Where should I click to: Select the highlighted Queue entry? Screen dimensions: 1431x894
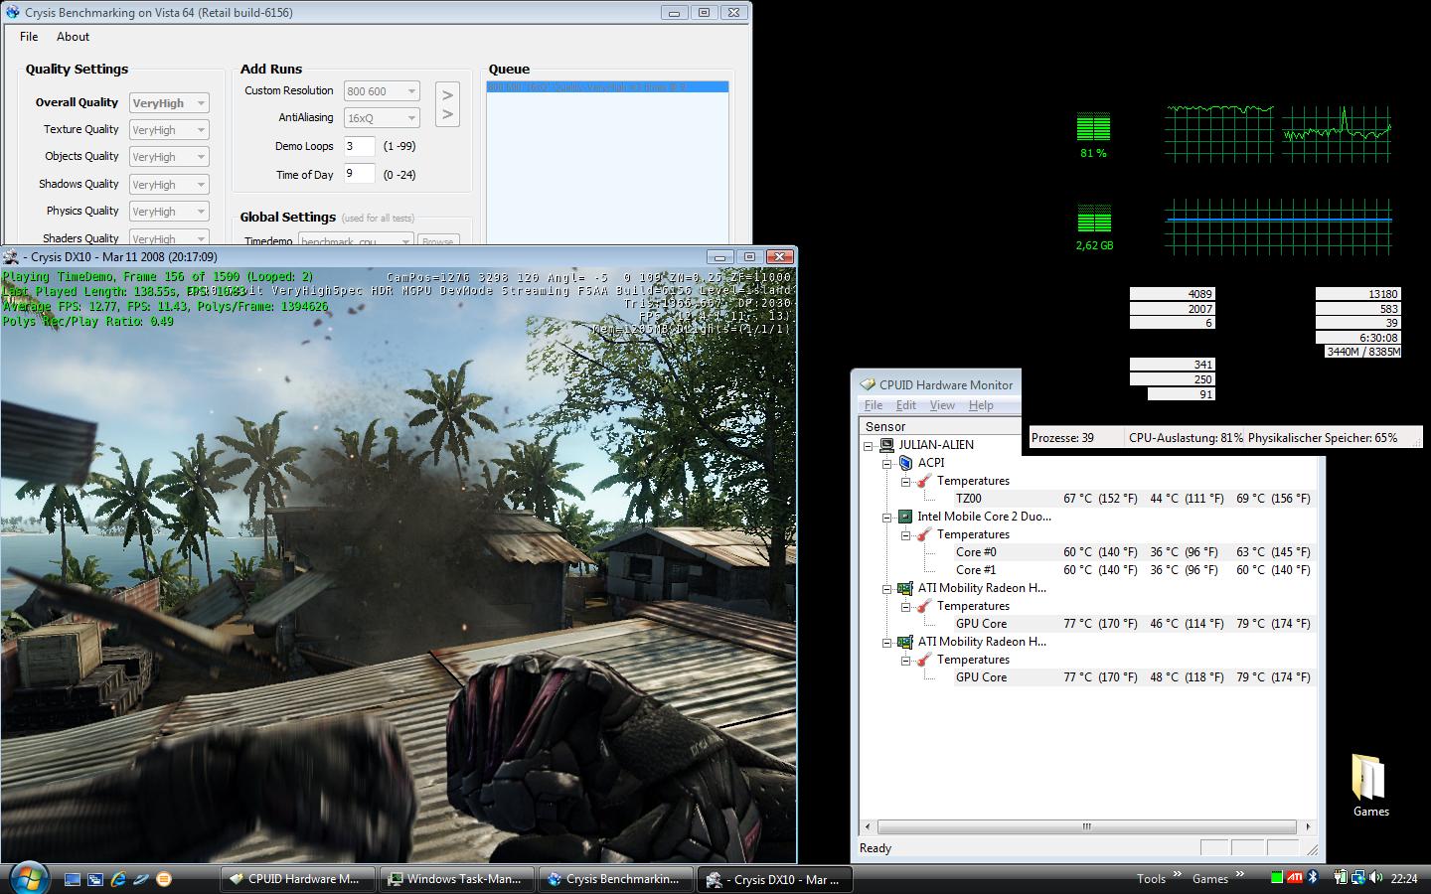tap(607, 87)
